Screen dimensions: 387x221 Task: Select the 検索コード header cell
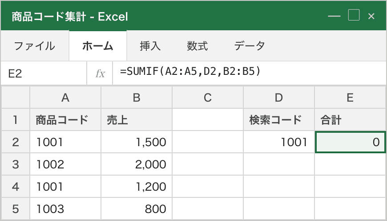click(278, 120)
